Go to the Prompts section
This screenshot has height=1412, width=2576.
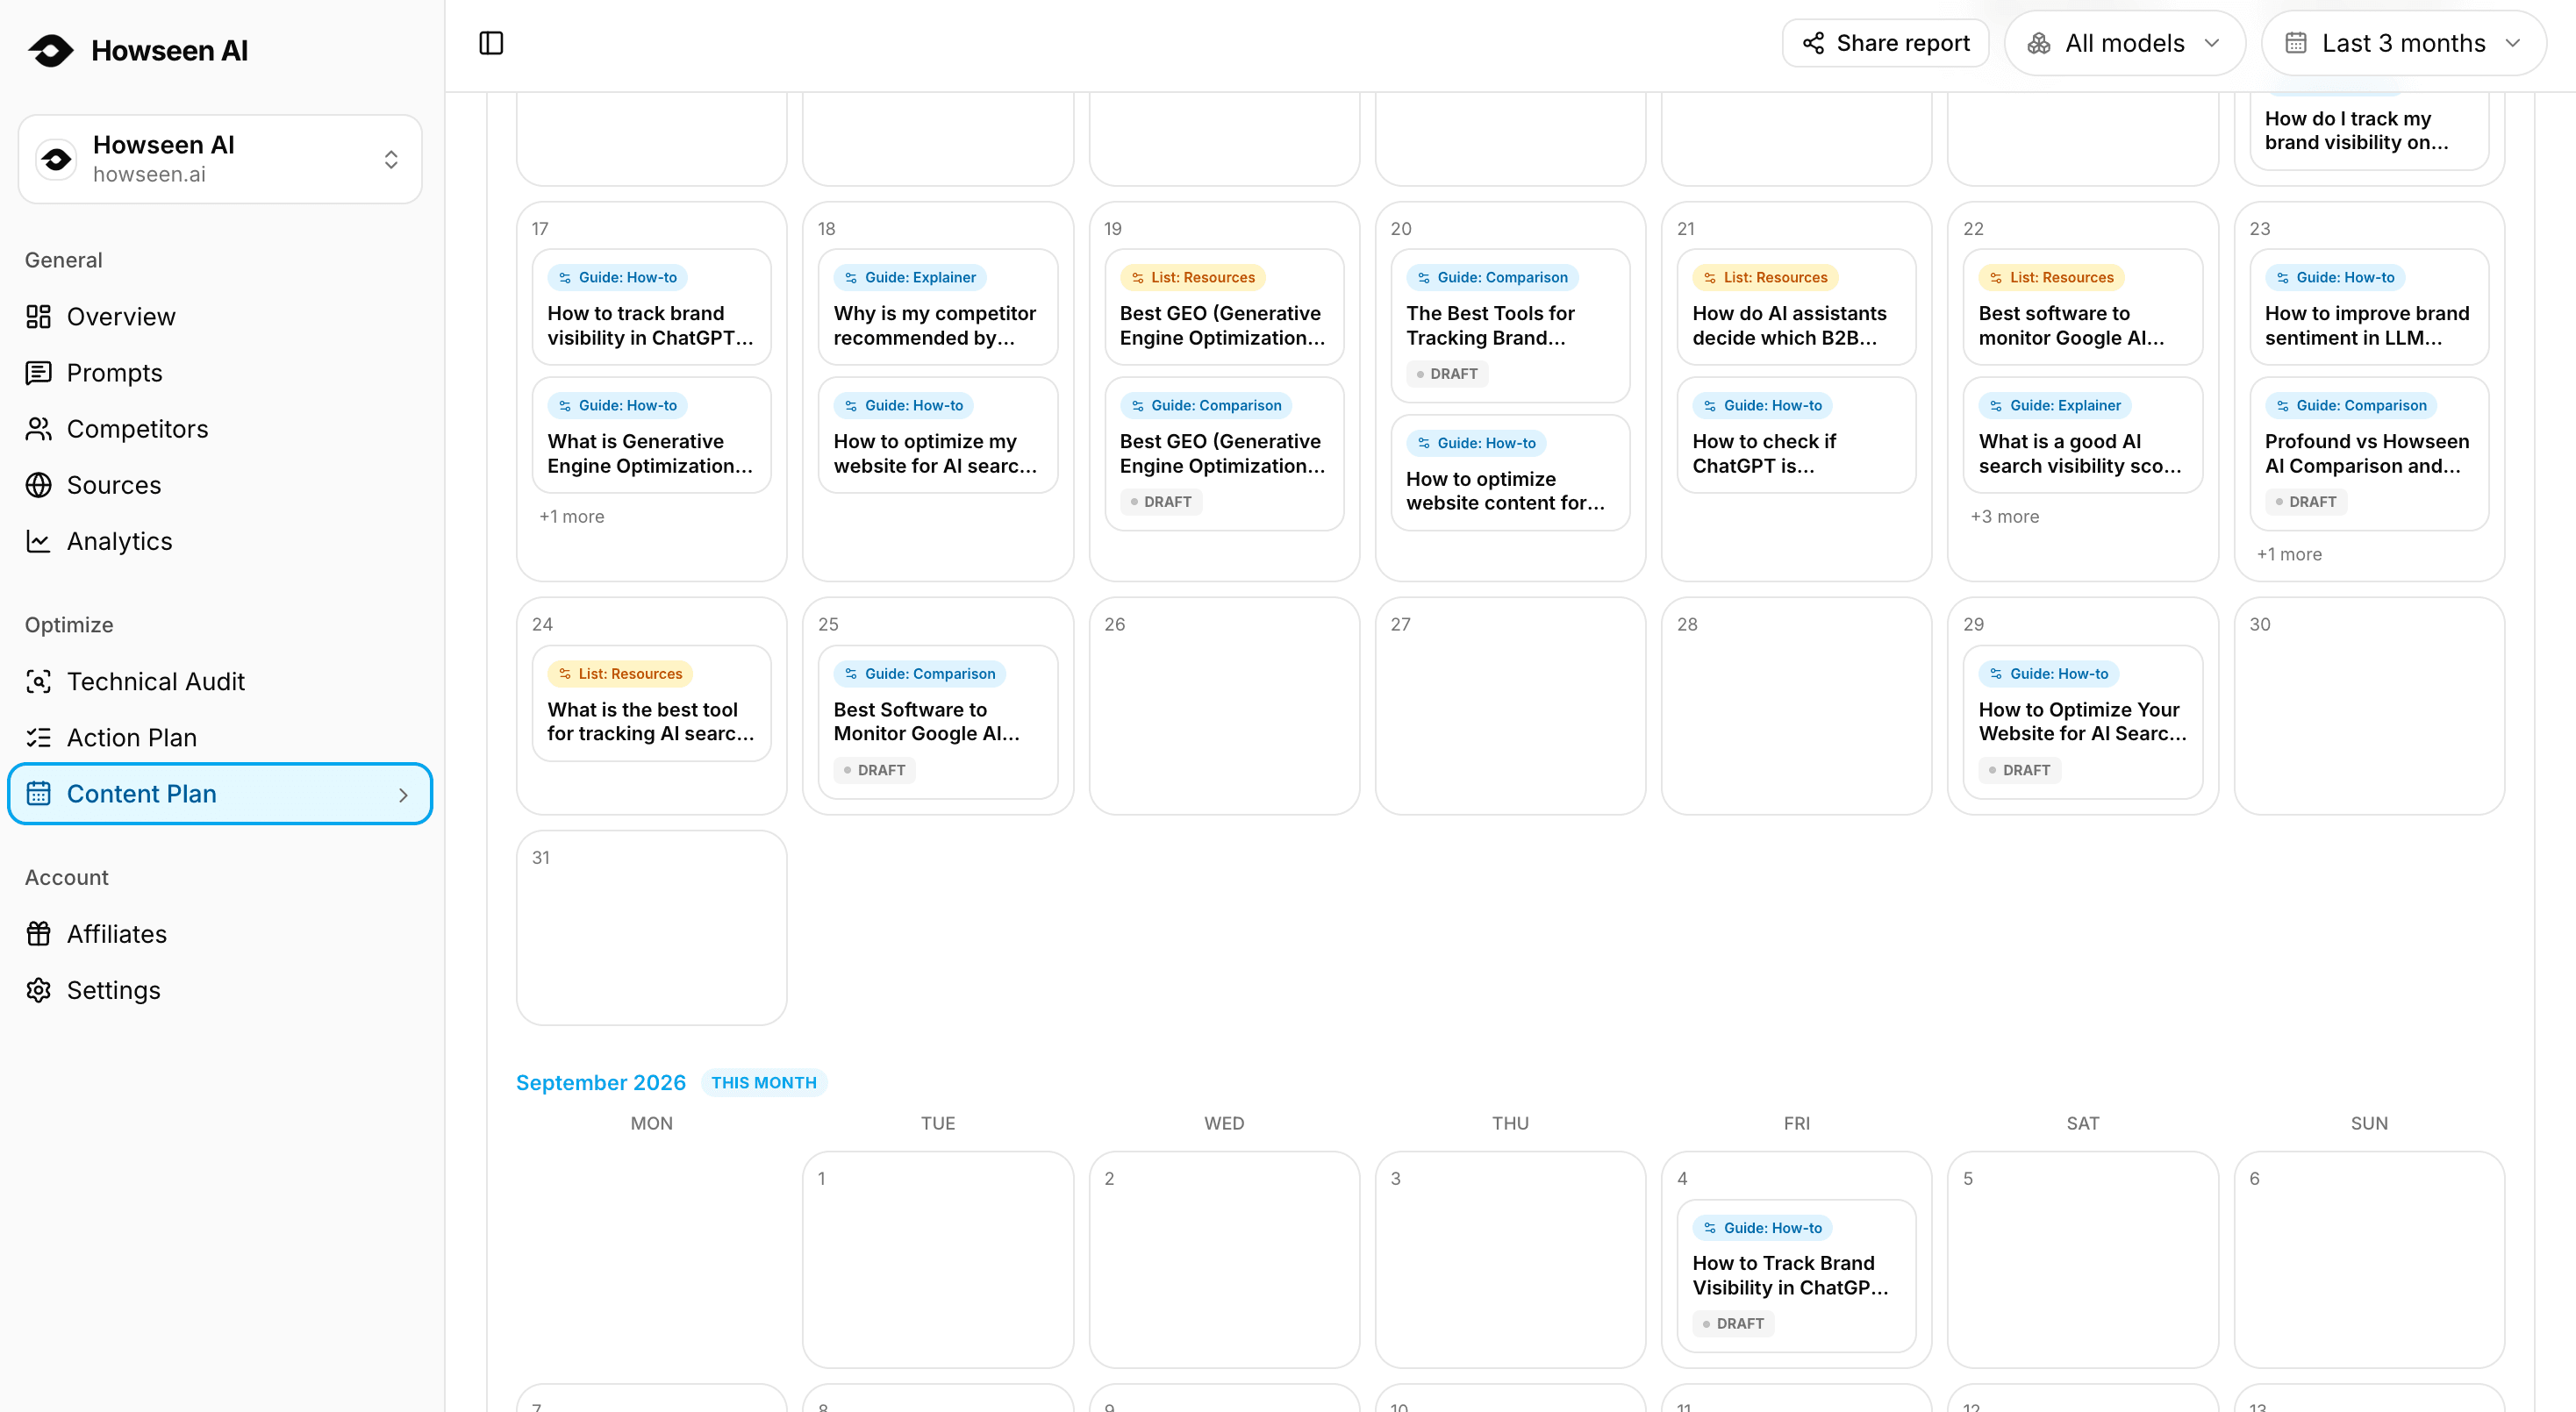click(x=220, y=373)
